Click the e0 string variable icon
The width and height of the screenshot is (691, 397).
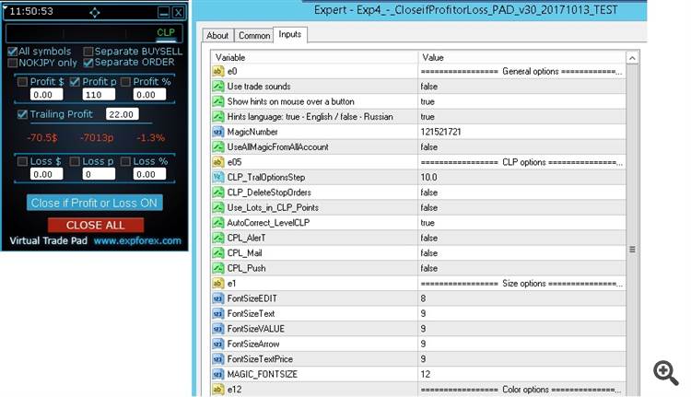pyautogui.click(x=217, y=71)
